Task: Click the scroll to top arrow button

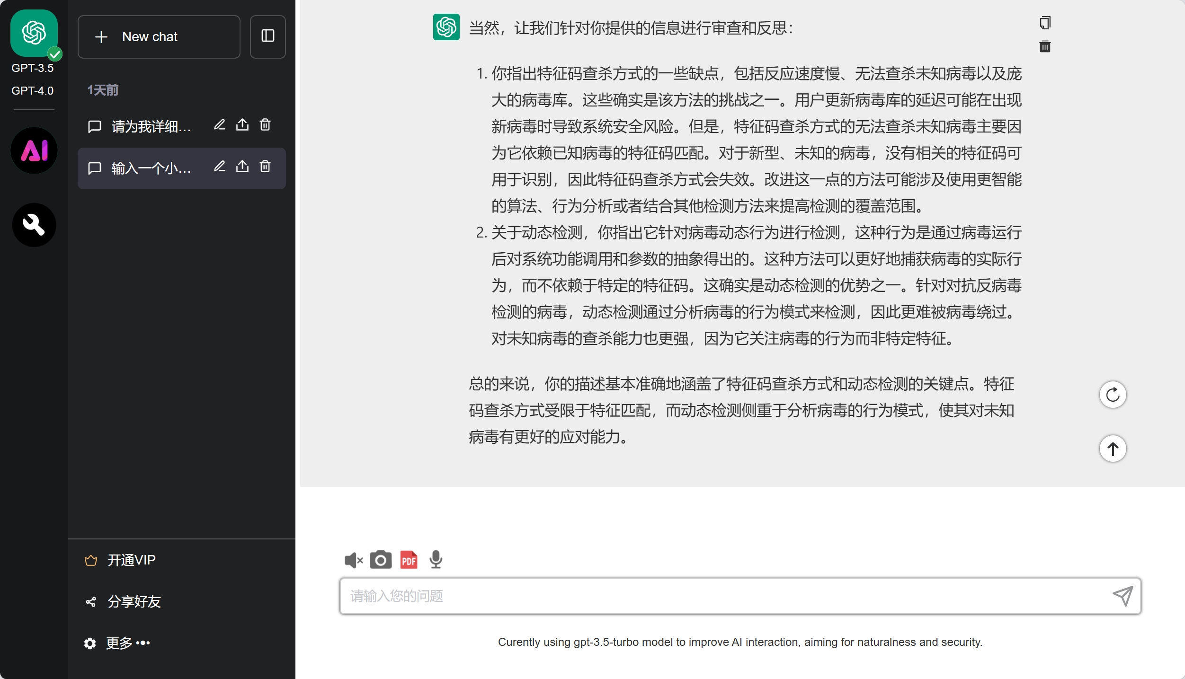Action: (1113, 449)
